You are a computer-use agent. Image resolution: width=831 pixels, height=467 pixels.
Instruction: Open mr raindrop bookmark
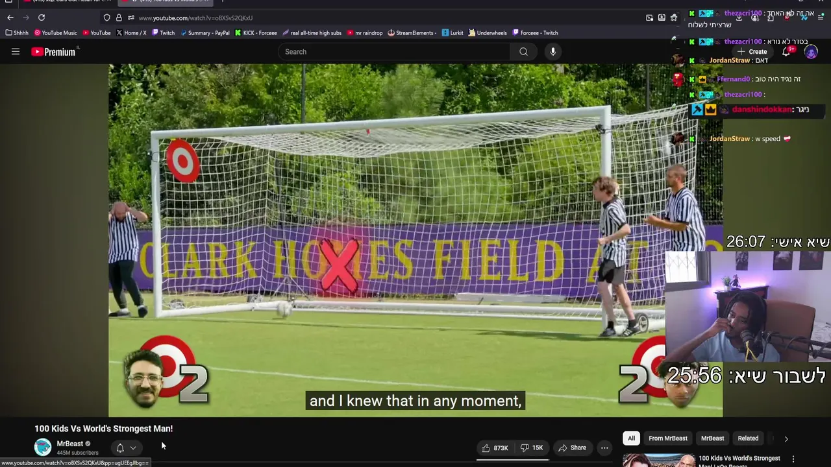tap(365, 33)
